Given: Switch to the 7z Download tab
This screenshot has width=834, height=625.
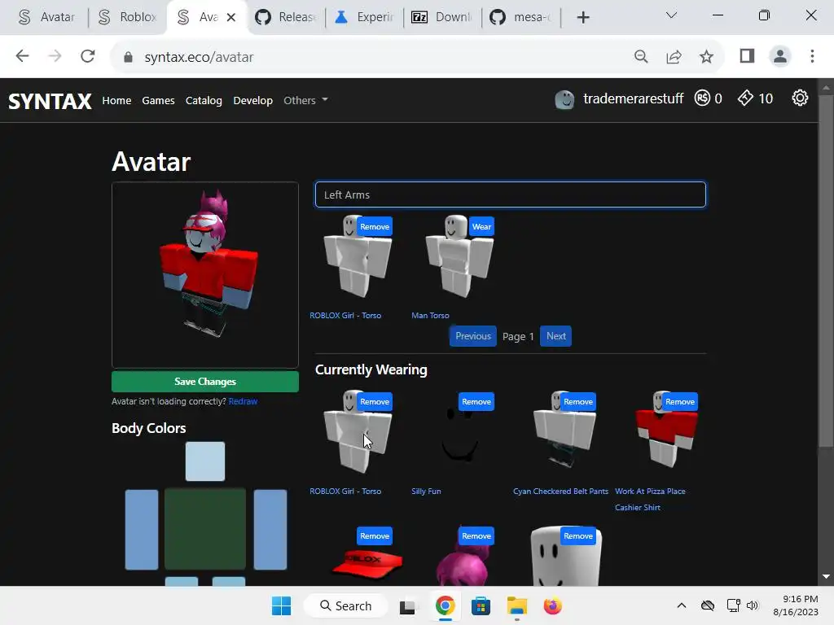Looking at the screenshot, I should (442, 17).
